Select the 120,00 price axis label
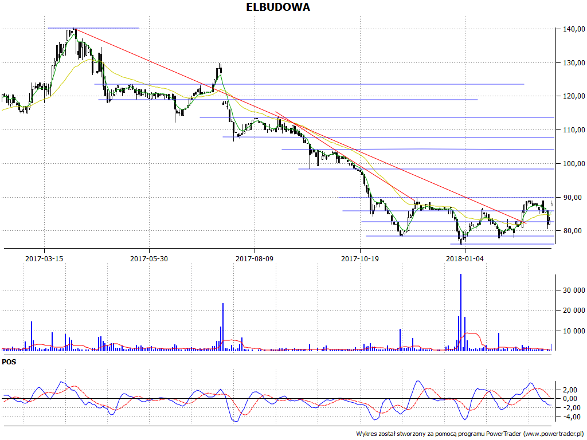Screen dimensions: 587x440 (574, 96)
